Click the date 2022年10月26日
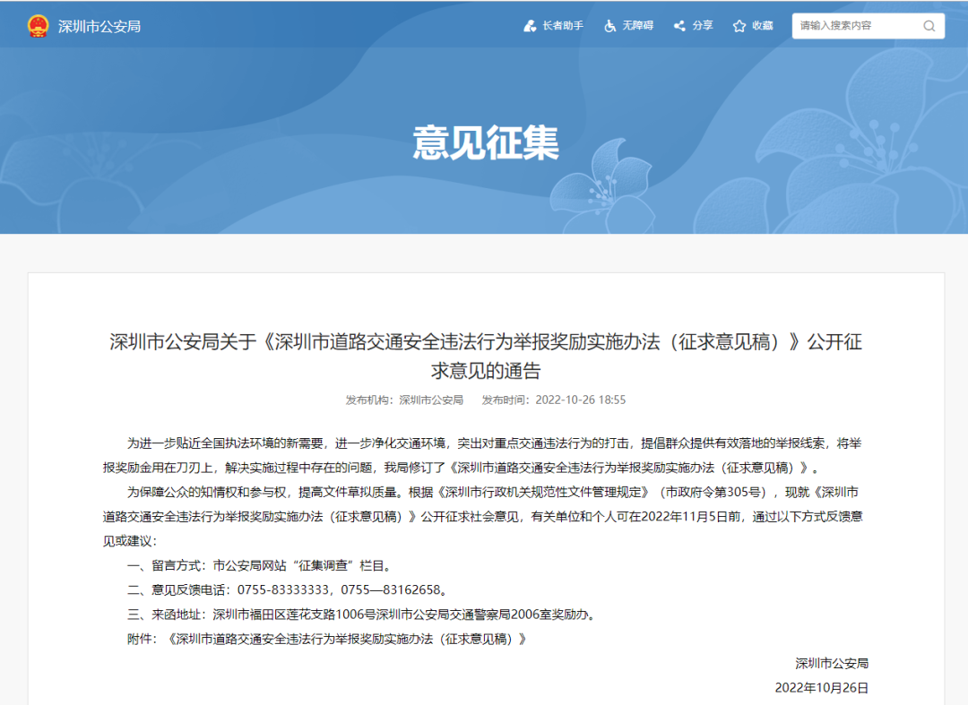 [822, 688]
